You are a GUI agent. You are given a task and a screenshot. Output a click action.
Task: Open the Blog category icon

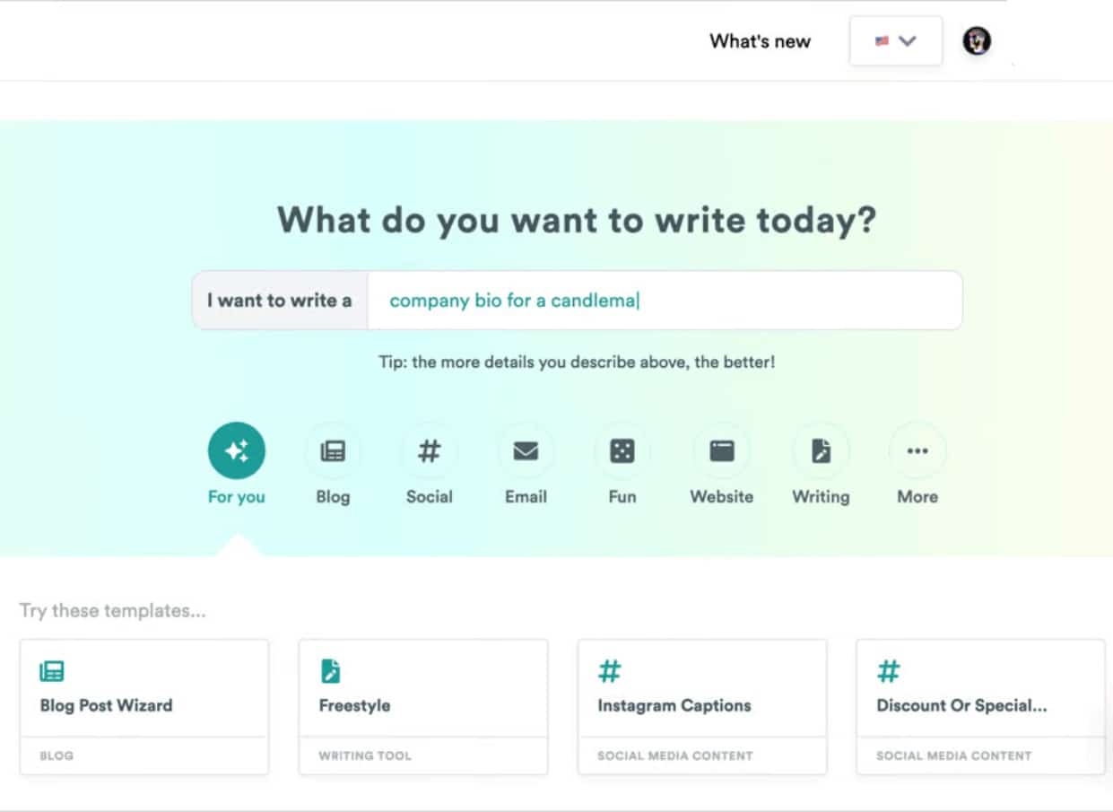coord(333,450)
